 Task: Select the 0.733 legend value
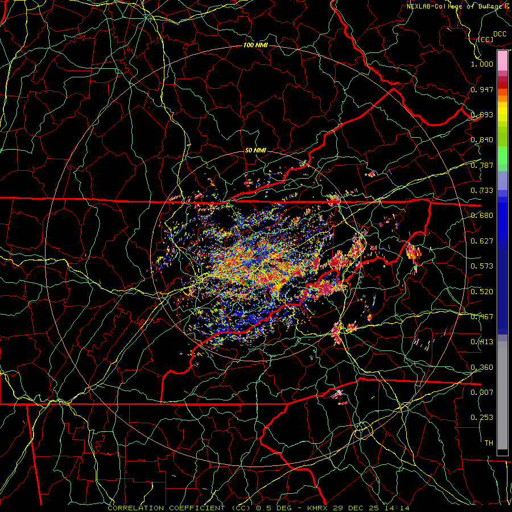pyautogui.click(x=482, y=191)
